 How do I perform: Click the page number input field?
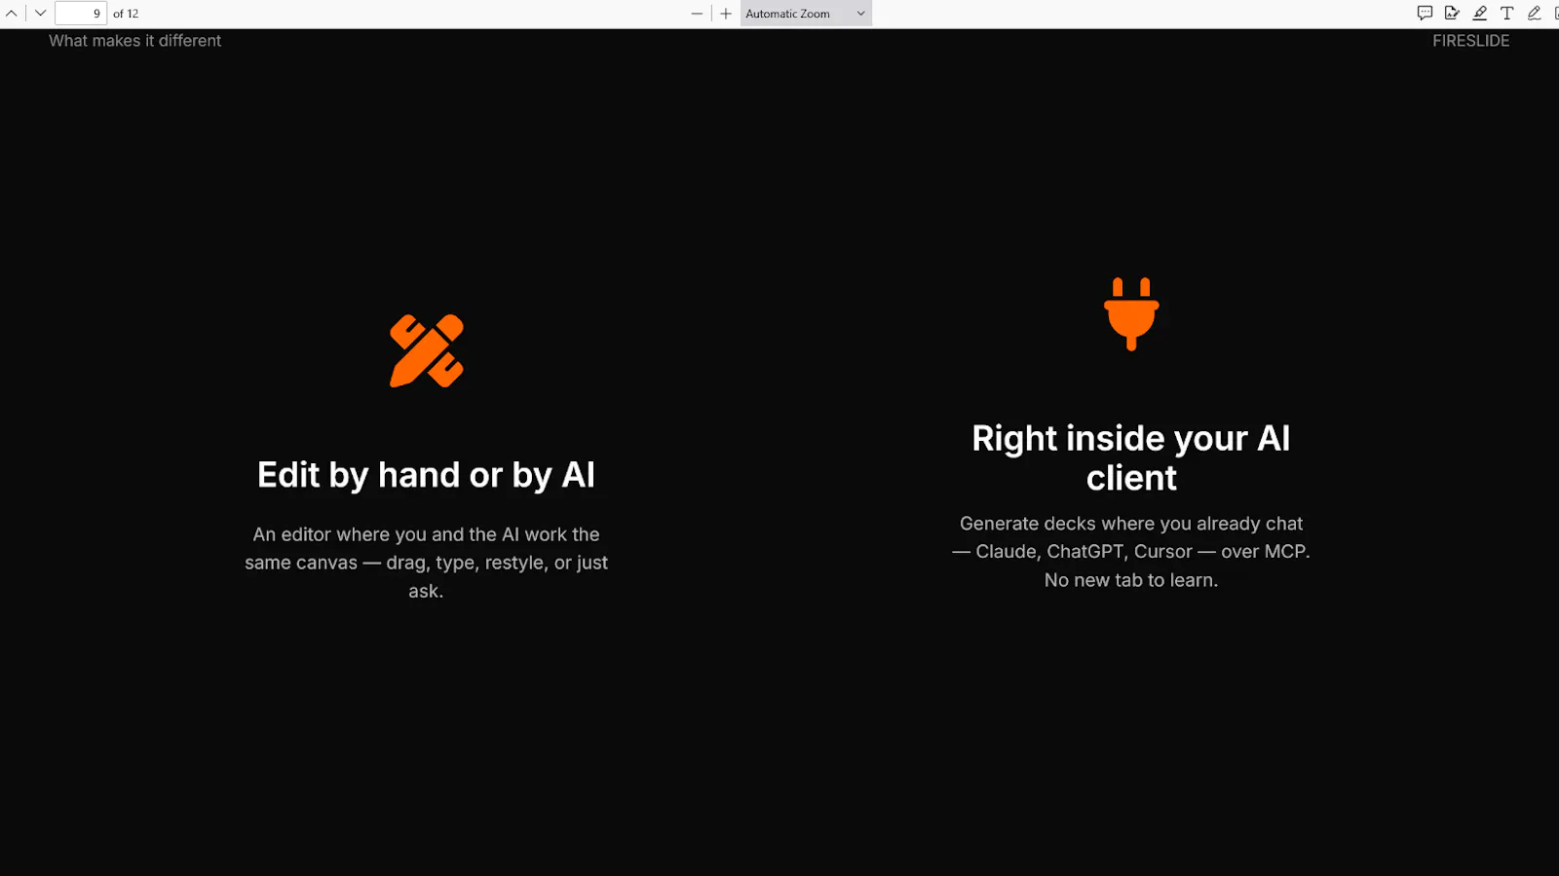tap(81, 14)
